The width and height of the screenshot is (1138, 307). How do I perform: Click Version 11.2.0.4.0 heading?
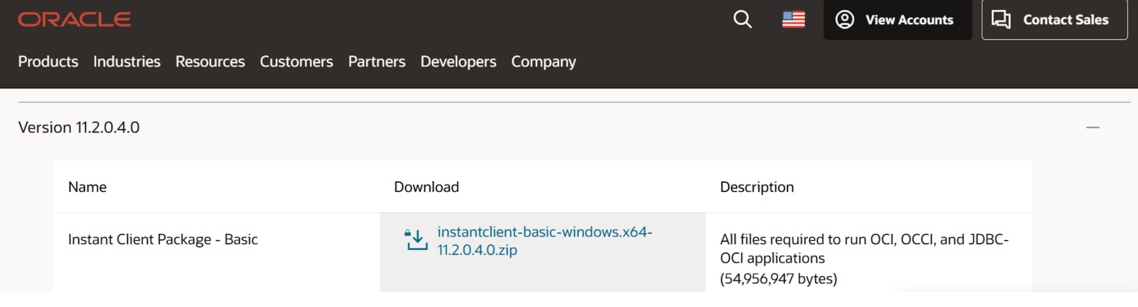click(x=79, y=127)
